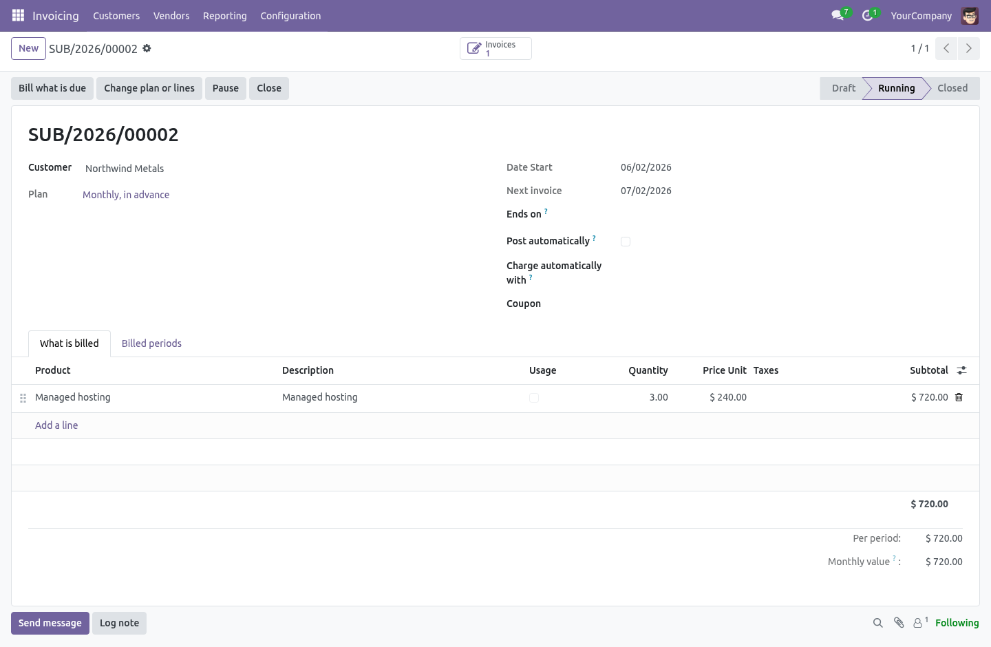
Task: Go to previous record arrow
Action: (946, 48)
